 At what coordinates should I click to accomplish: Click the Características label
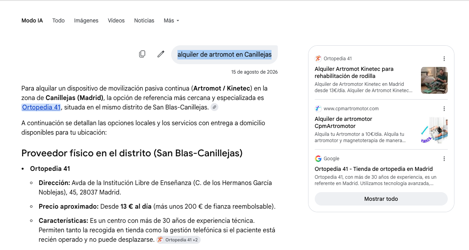tap(63, 220)
